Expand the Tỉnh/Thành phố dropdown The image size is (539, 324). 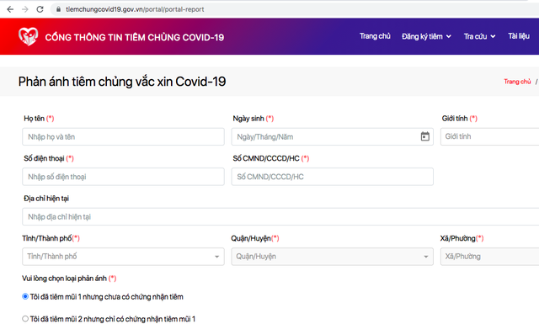(x=123, y=257)
